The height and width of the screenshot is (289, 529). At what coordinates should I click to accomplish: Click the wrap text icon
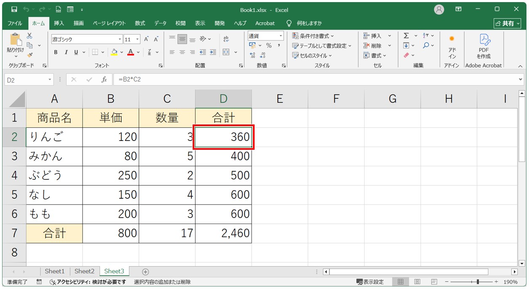[x=226, y=39]
